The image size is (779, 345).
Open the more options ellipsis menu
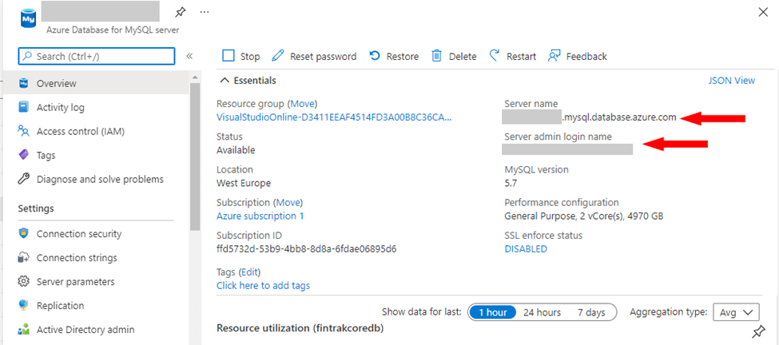(x=205, y=12)
